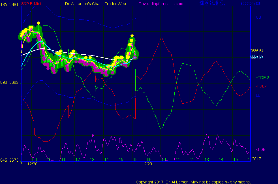Select the red '-TIDE-1' legend label
This screenshot has width=278, height=184.
point(261,86)
